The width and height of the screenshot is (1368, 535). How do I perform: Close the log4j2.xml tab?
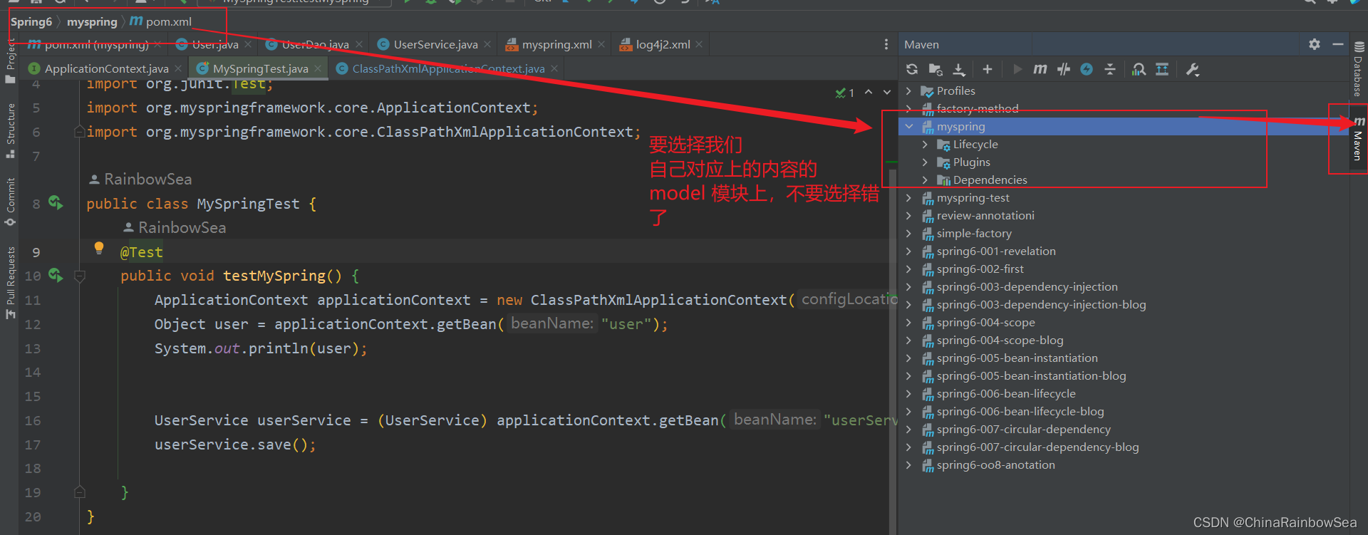click(700, 44)
